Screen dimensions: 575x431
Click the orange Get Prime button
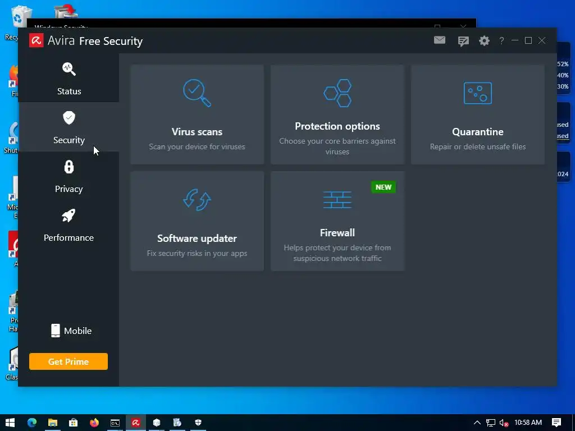[x=69, y=361]
